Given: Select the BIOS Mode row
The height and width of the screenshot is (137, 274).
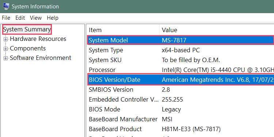Looking at the screenshot, I should 180,109.
